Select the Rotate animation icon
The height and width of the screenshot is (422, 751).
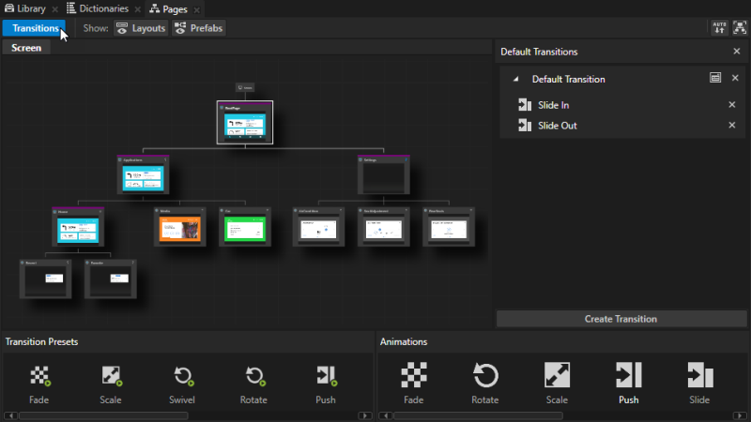pyautogui.click(x=484, y=384)
